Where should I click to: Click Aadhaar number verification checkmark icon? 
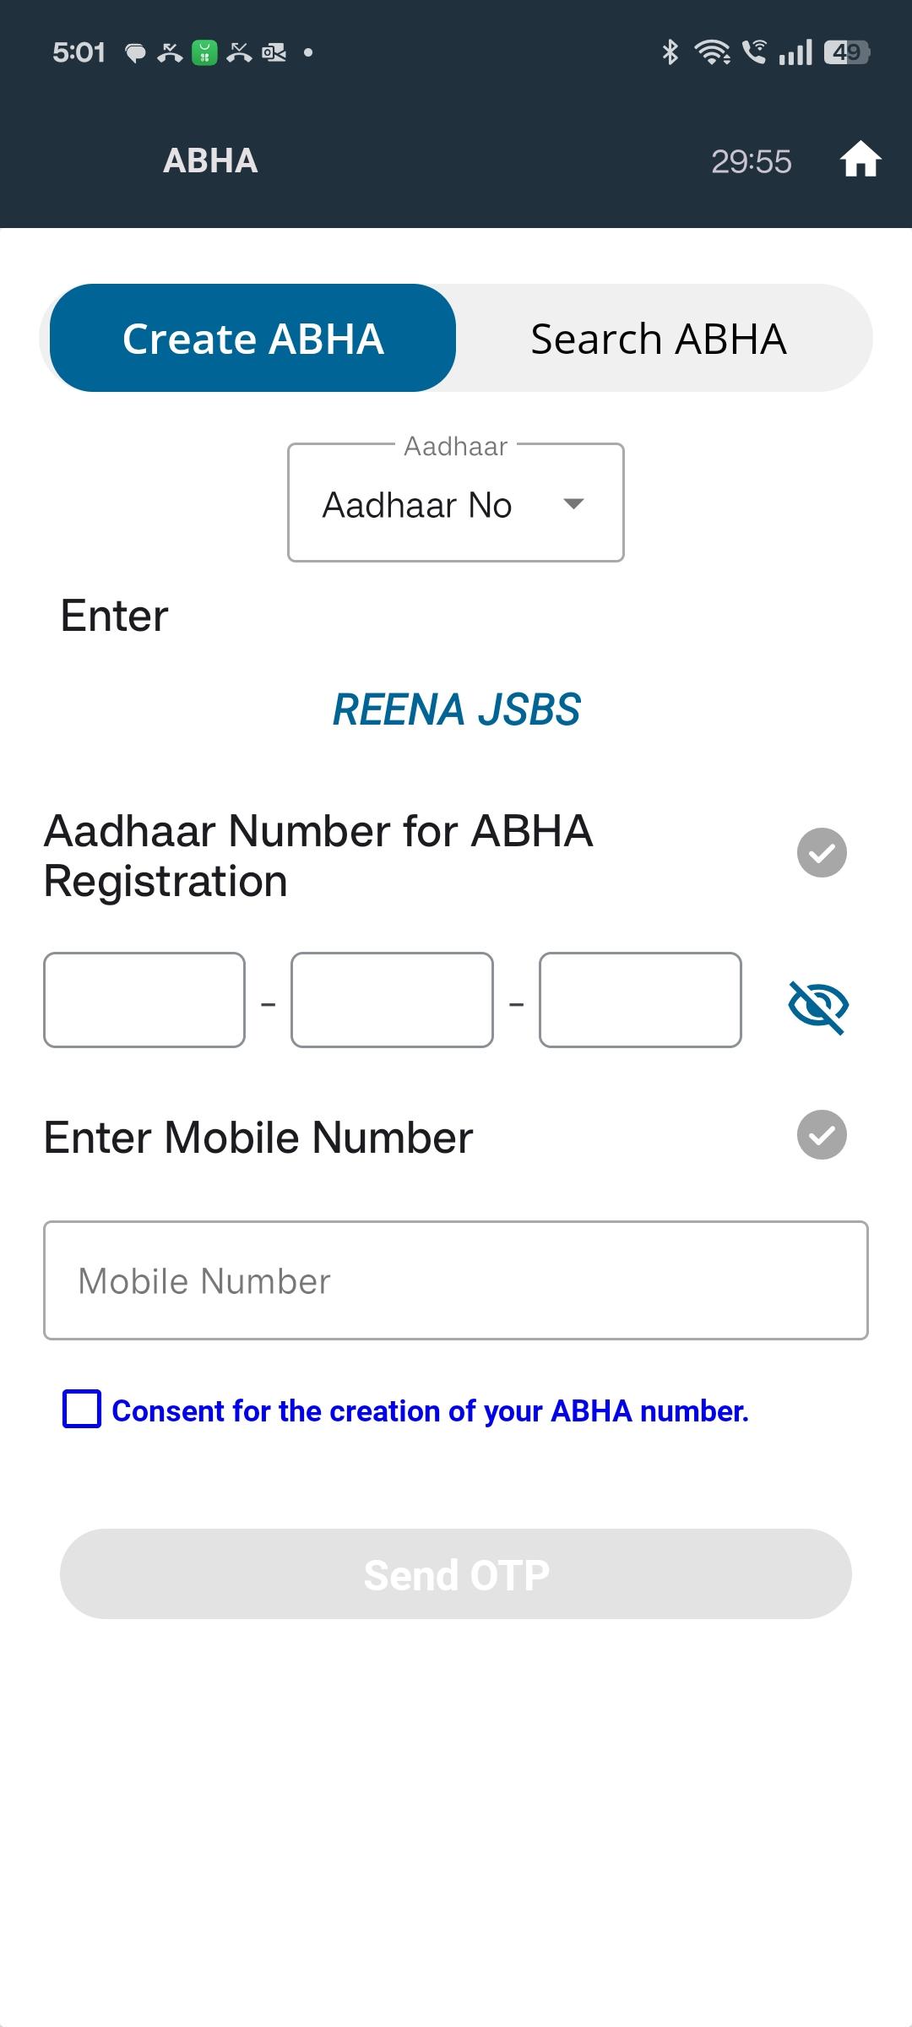click(822, 853)
